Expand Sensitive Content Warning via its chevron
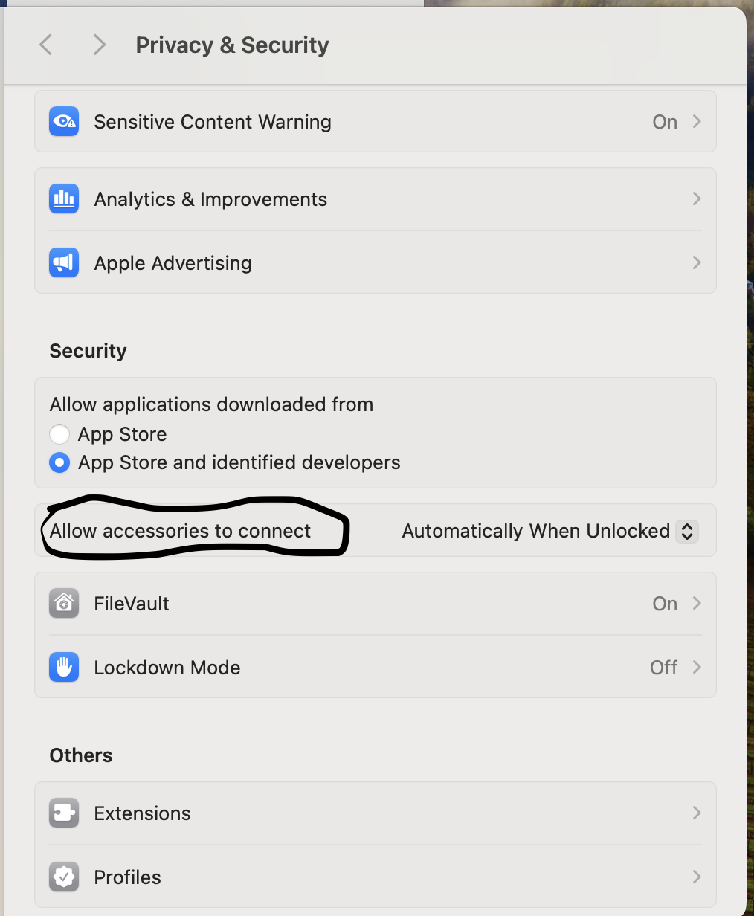Image resolution: width=754 pixels, height=916 pixels. [x=697, y=121]
